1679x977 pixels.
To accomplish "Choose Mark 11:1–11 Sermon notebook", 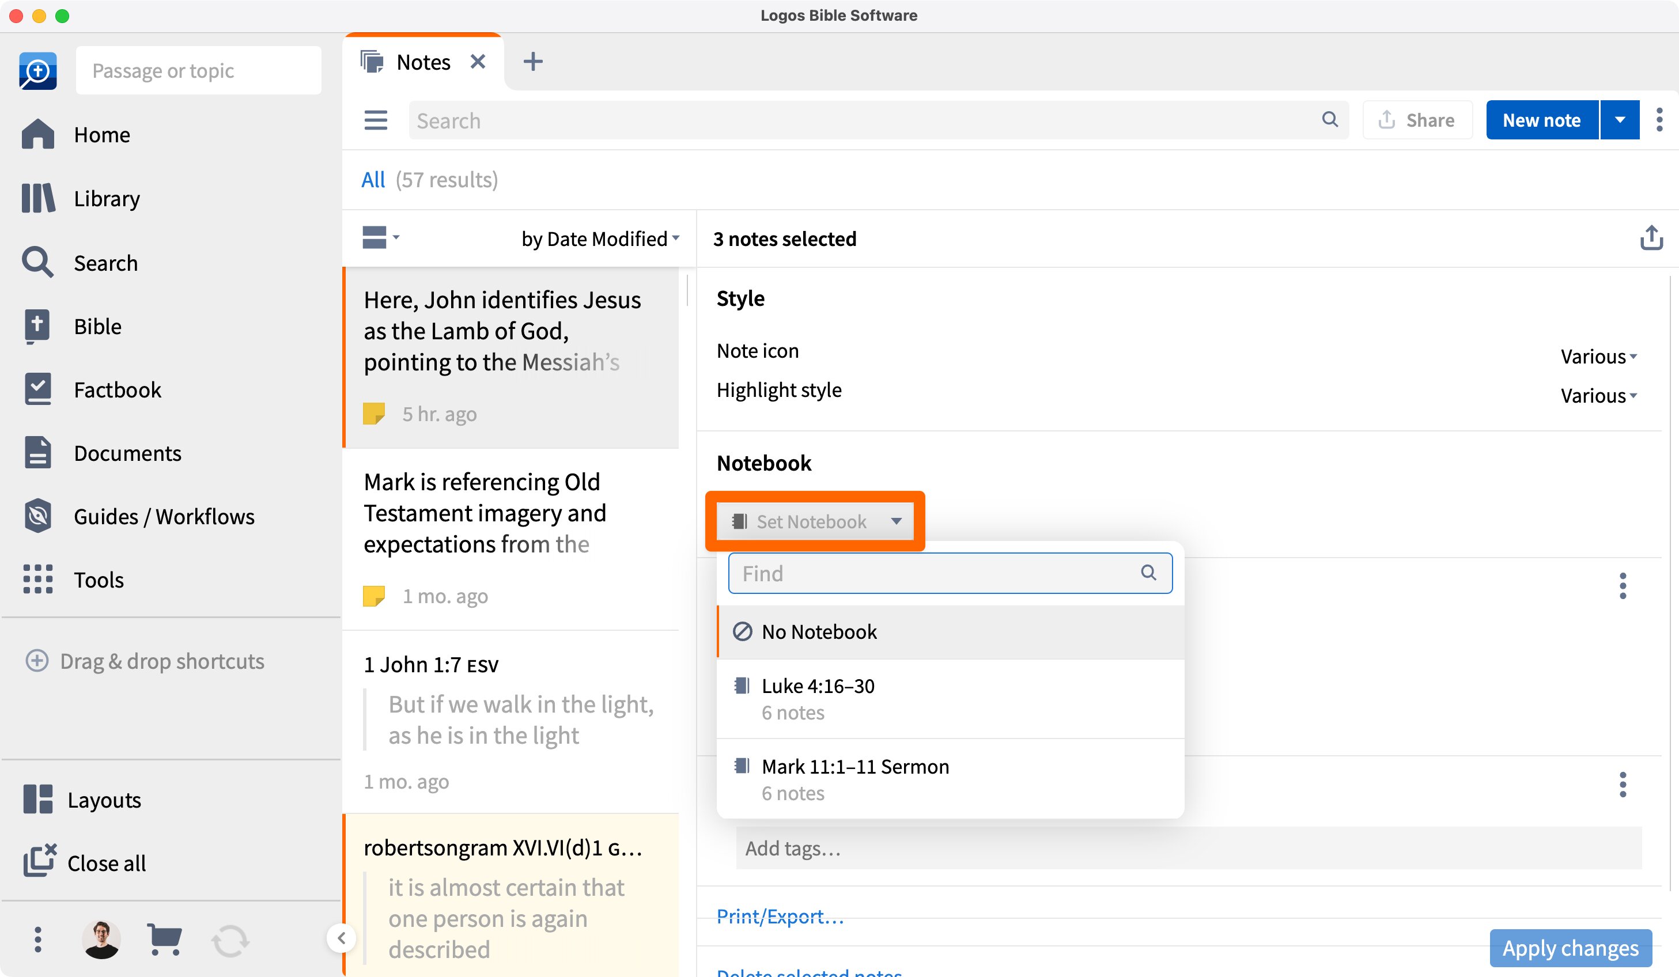I will tap(950, 779).
